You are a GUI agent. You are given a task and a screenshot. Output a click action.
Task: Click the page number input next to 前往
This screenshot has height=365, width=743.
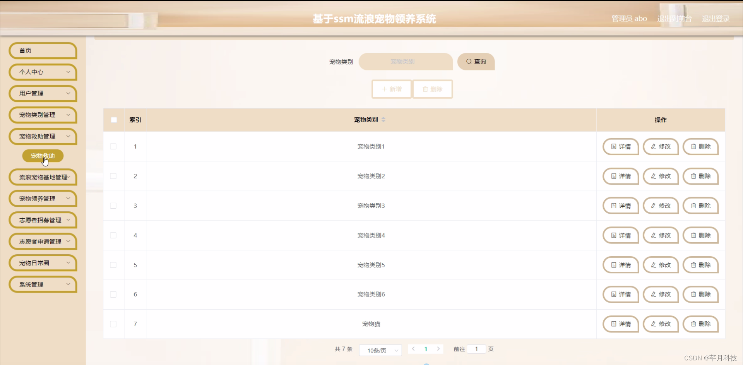coord(476,349)
